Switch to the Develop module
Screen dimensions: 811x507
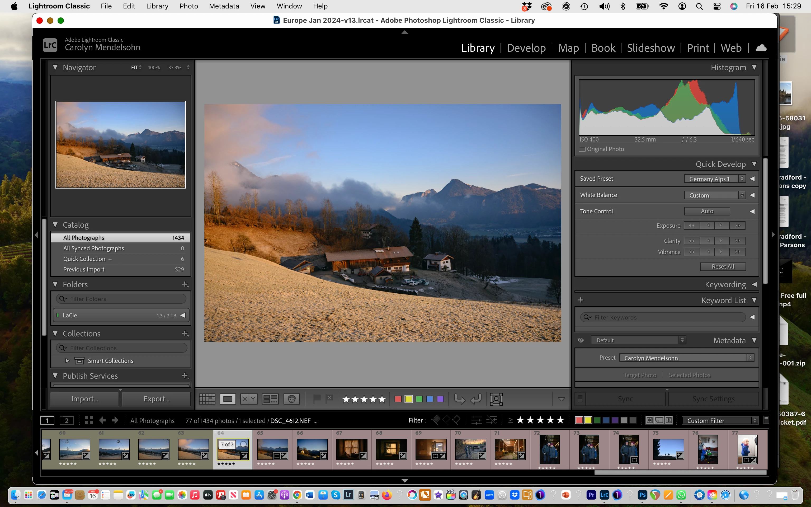click(526, 48)
